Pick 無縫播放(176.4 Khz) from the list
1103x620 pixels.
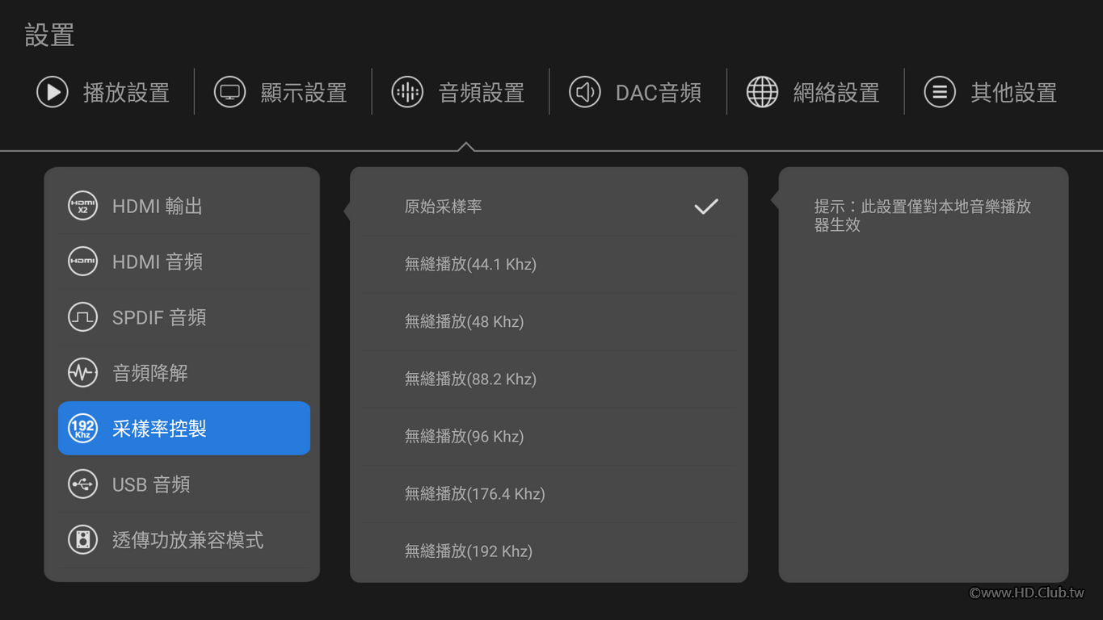pos(474,493)
